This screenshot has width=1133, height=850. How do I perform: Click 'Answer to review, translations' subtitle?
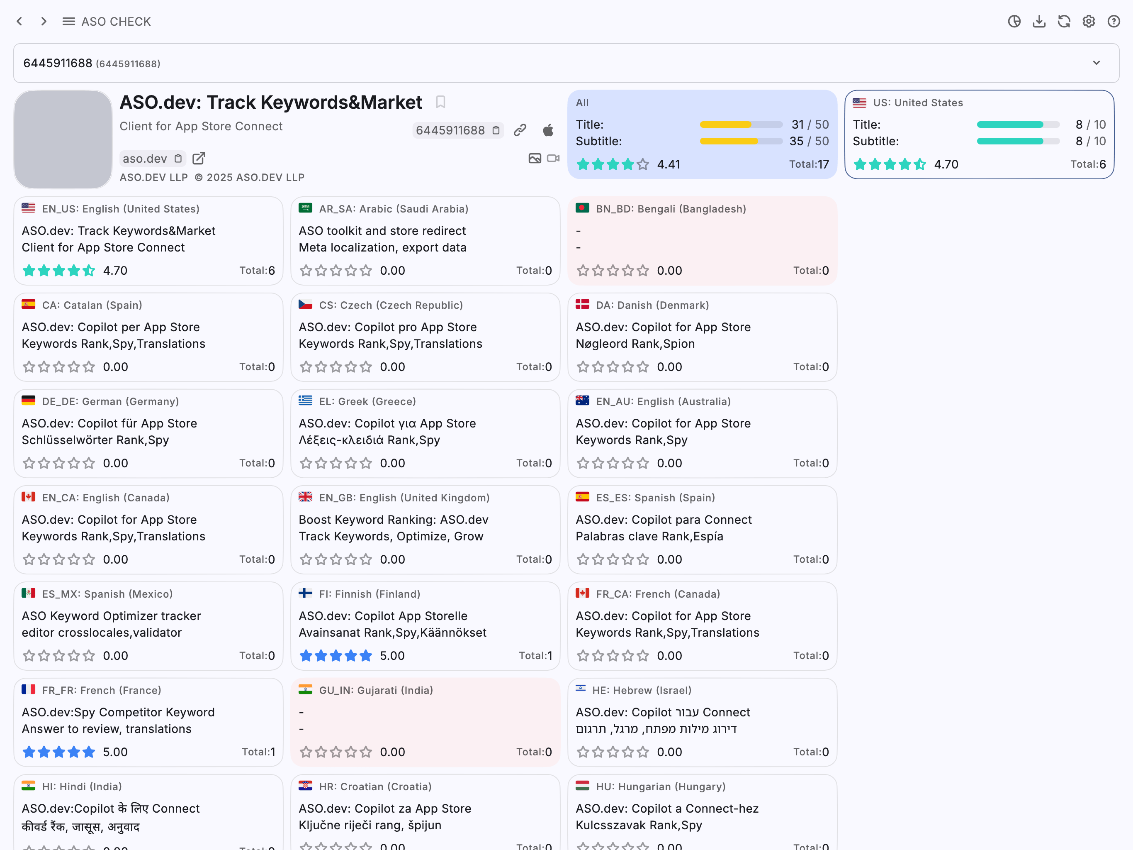point(107,728)
